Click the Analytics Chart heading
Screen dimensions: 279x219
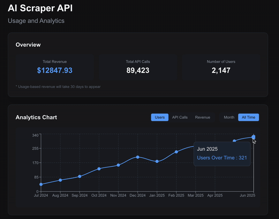36,117
